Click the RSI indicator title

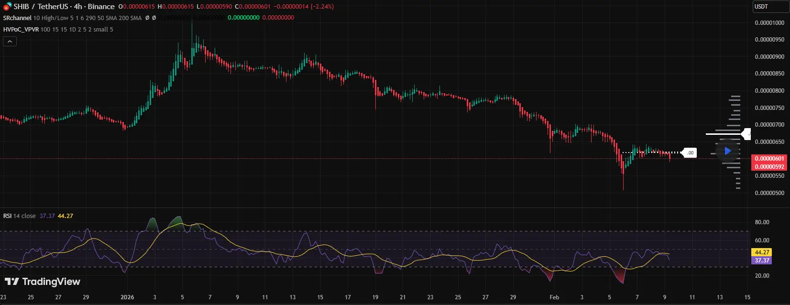(7, 216)
